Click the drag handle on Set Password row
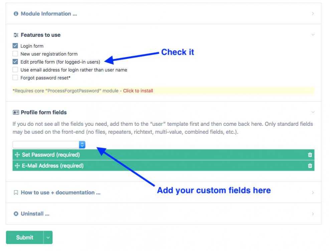The image size is (330, 251). pos(17,155)
